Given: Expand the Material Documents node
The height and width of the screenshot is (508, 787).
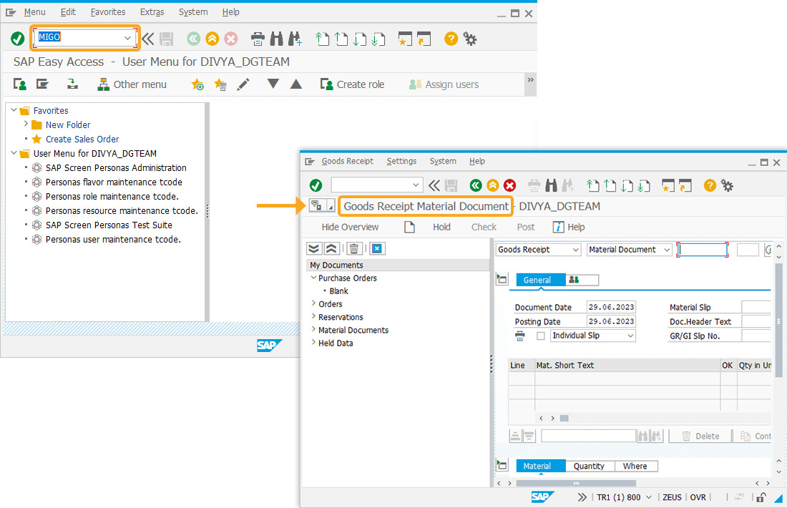Looking at the screenshot, I should (313, 329).
